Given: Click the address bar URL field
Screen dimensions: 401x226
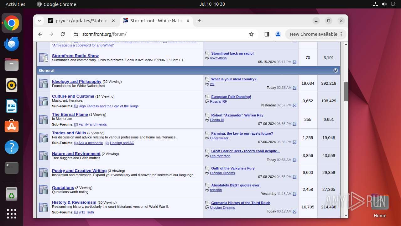Looking at the screenshot, I should coord(163,34).
